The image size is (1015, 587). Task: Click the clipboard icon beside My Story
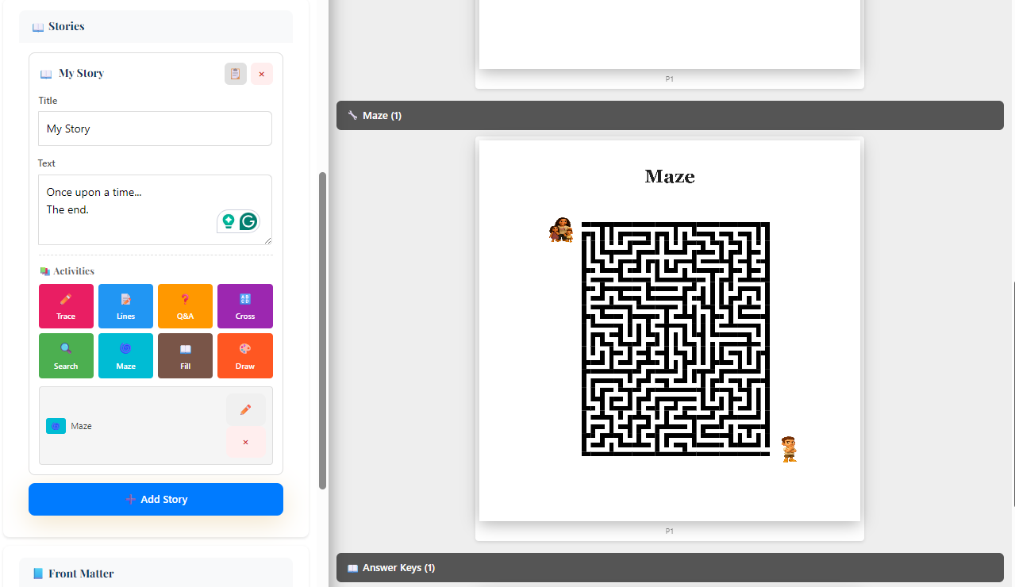(236, 74)
